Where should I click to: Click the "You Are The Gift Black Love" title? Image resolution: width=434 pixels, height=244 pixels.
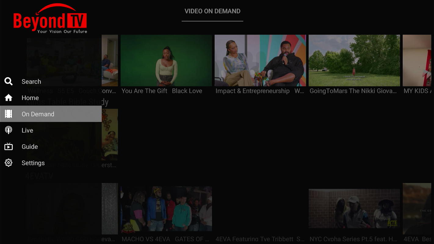pyautogui.click(x=162, y=91)
